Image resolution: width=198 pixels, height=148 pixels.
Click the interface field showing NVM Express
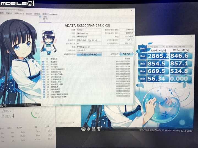(89, 37)
